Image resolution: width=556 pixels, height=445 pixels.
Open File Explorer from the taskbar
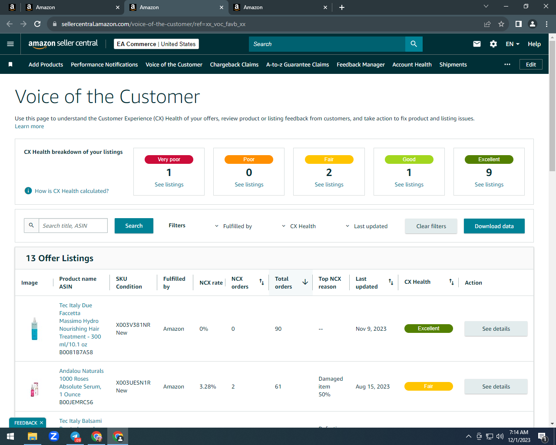[33, 436]
